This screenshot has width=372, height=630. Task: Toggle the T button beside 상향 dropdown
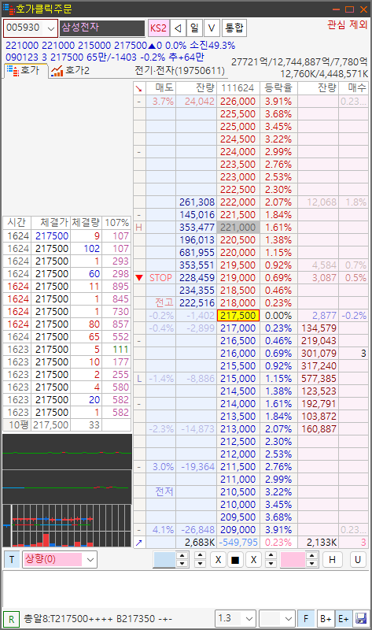(x=12, y=559)
